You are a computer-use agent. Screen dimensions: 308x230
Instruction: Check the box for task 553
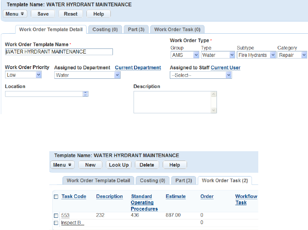(56, 216)
